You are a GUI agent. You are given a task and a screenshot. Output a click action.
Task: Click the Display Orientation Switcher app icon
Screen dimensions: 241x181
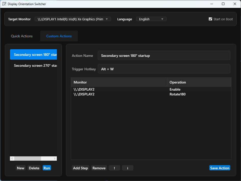pos(4,4)
